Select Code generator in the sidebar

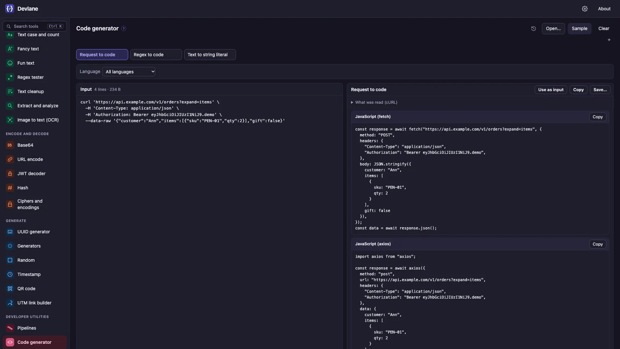[35, 342]
